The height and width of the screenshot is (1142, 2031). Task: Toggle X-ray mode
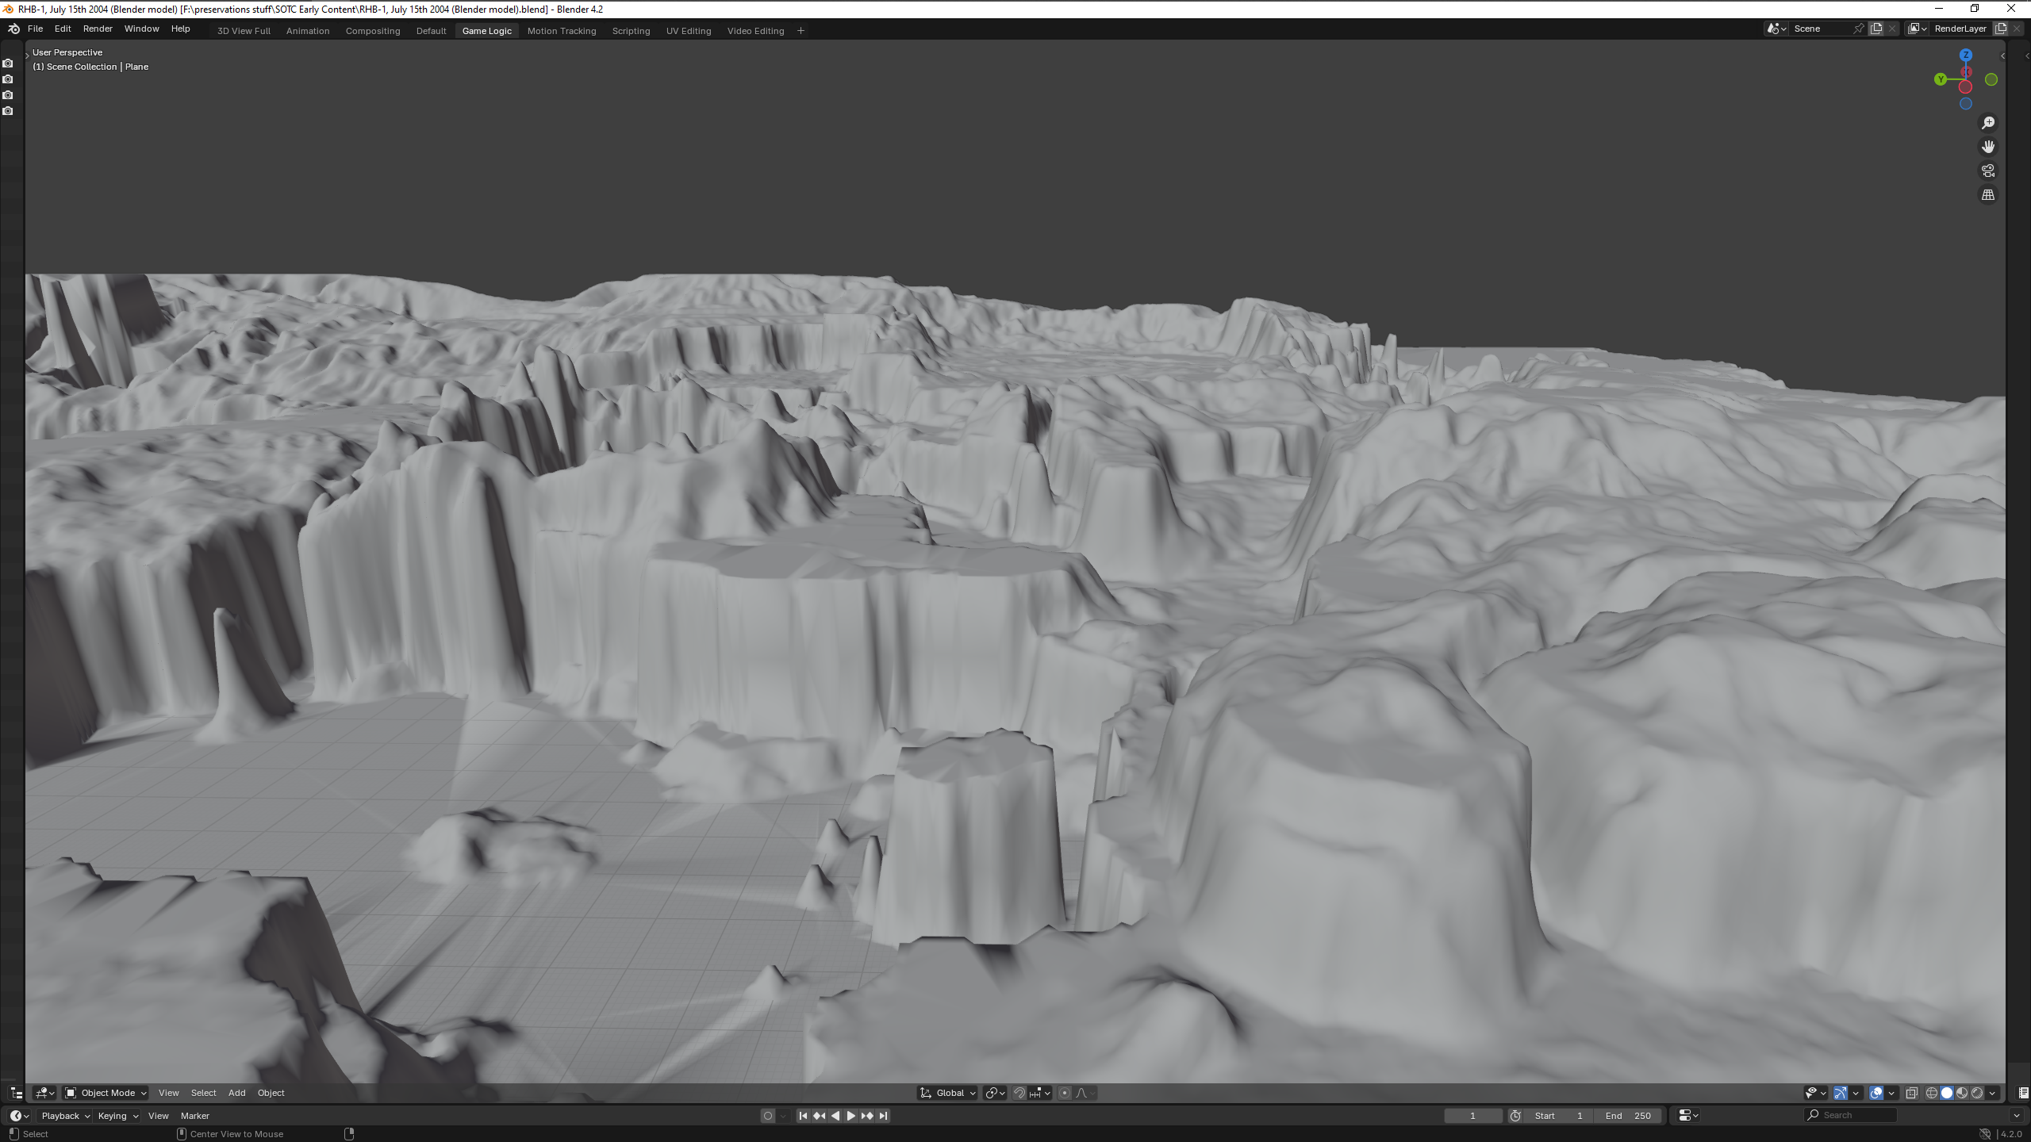(1912, 1093)
